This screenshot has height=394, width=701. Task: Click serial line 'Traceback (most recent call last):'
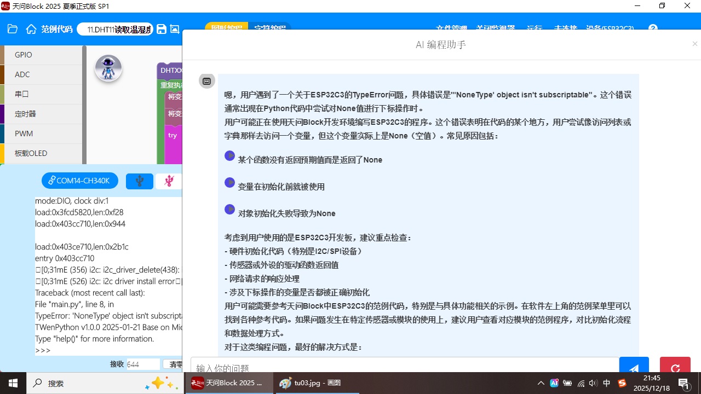pyautogui.click(x=90, y=293)
